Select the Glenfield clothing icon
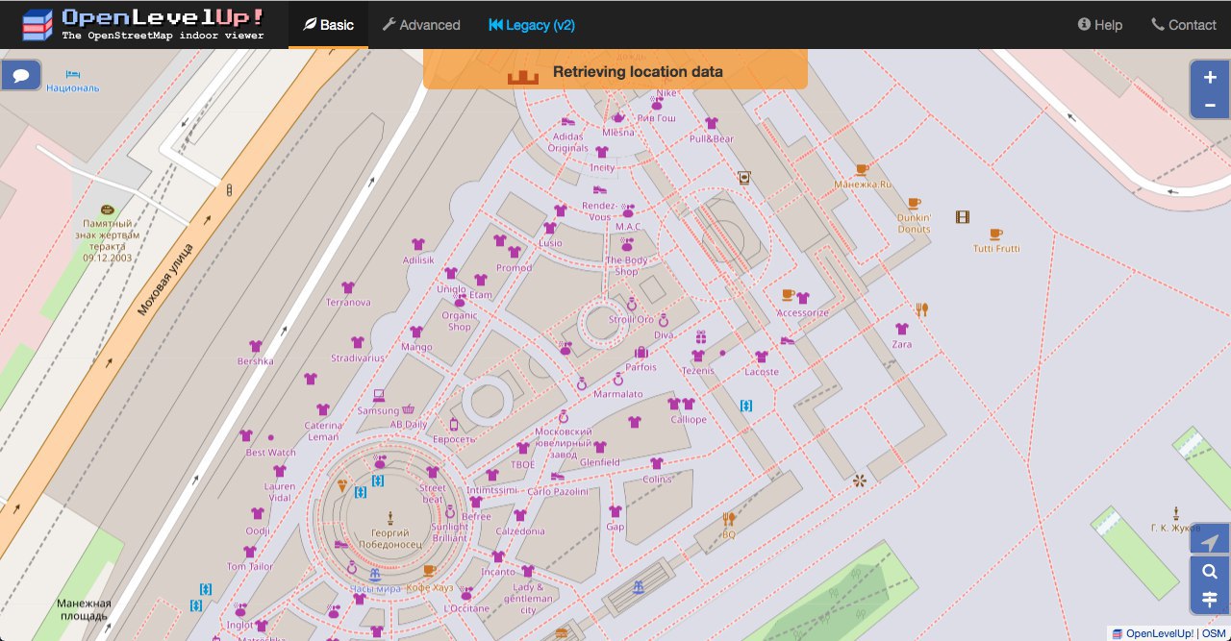Viewport: 1231px width, 641px height. coord(600,447)
